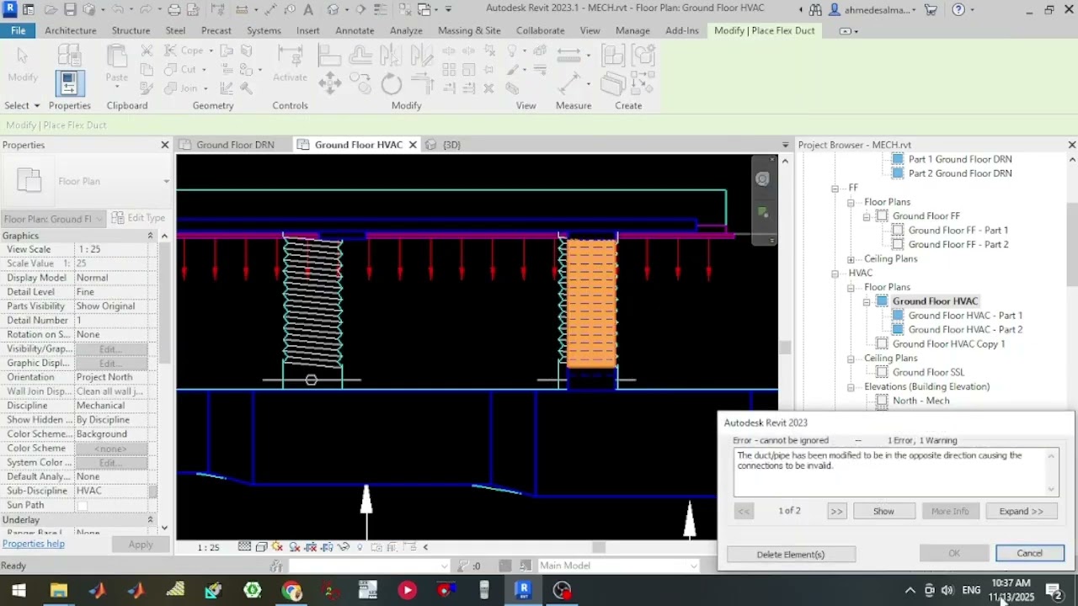Click the Measure between references icon
Image resolution: width=1078 pixels, height=606 pixels.
pyautogui.click(x=568, y=56)
